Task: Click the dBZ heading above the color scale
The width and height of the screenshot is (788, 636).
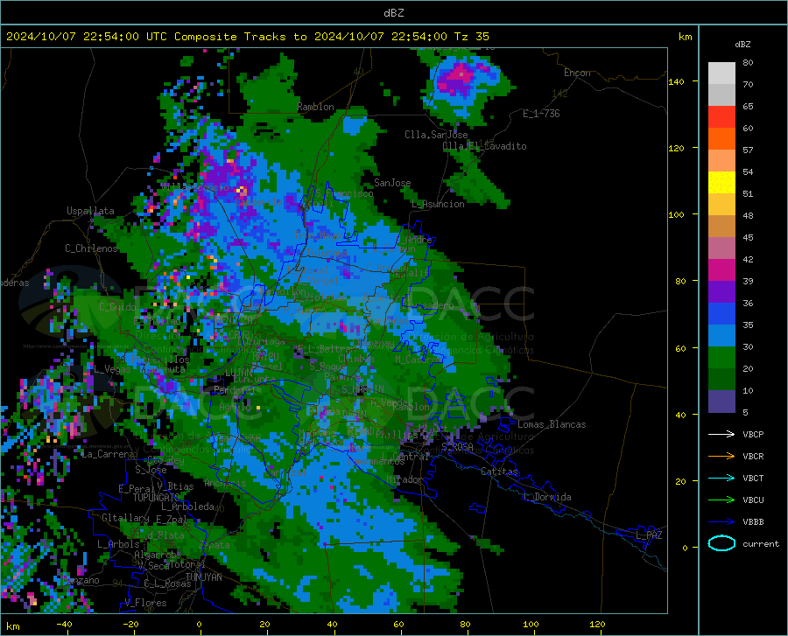Action: [742, 44]
